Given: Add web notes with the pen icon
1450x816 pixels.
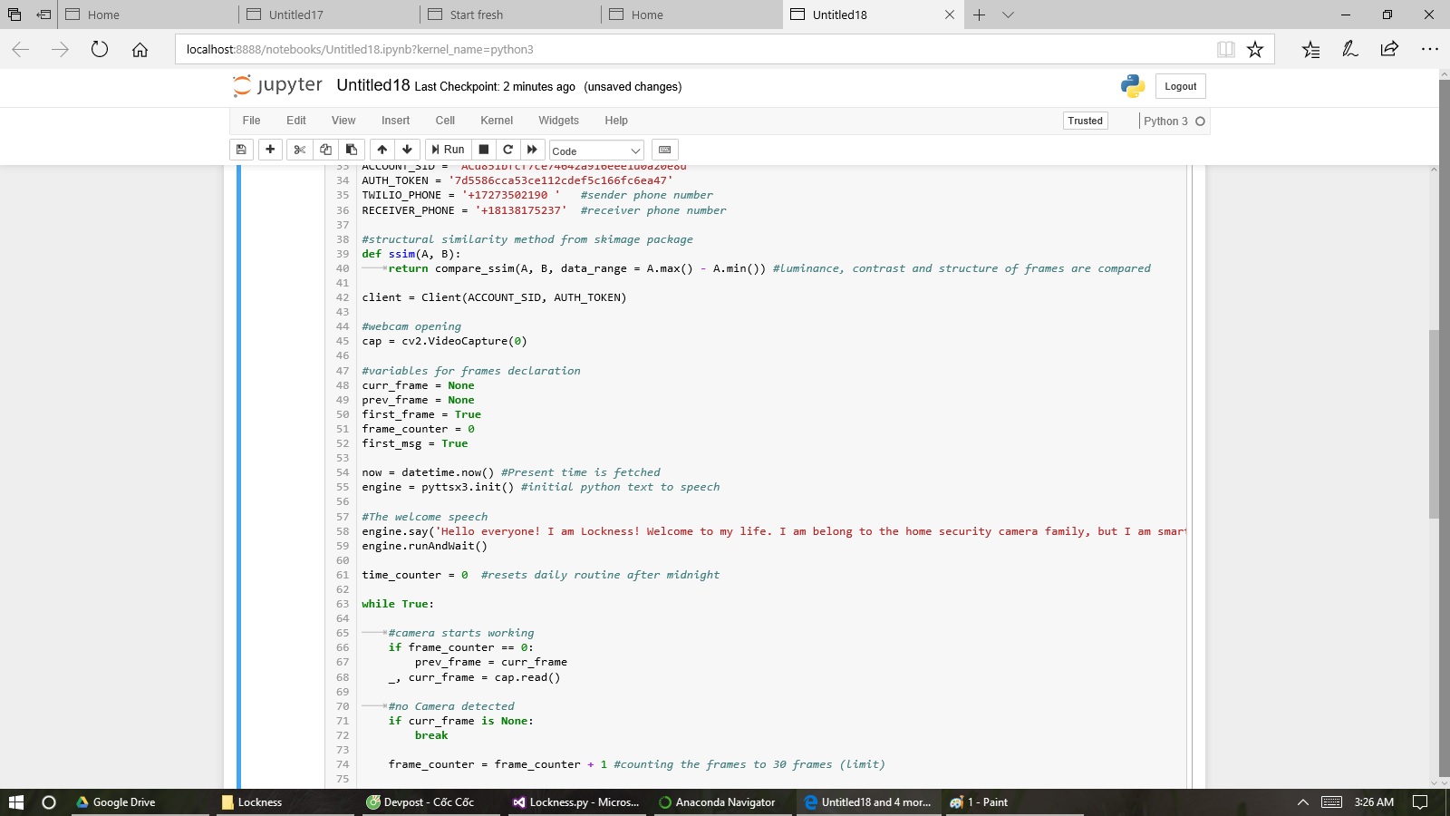Looking at the screenshot, I should [x=1350, y=49].
